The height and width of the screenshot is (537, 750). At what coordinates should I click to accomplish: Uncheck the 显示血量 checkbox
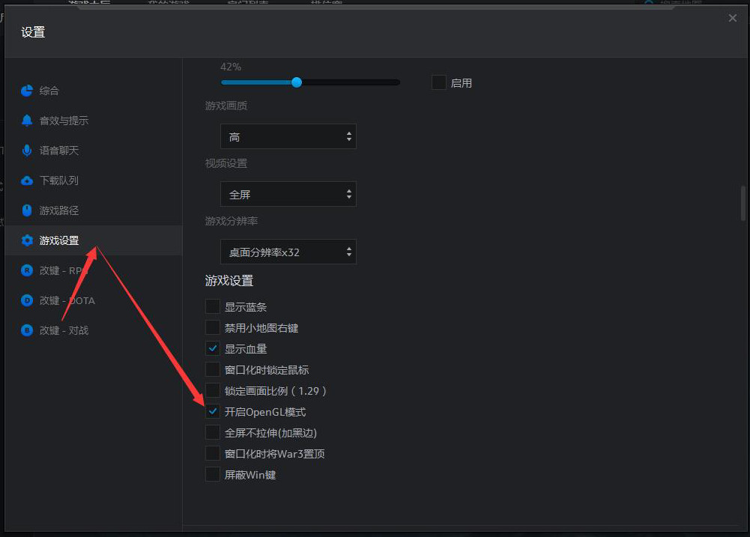[x=212, y=348]
